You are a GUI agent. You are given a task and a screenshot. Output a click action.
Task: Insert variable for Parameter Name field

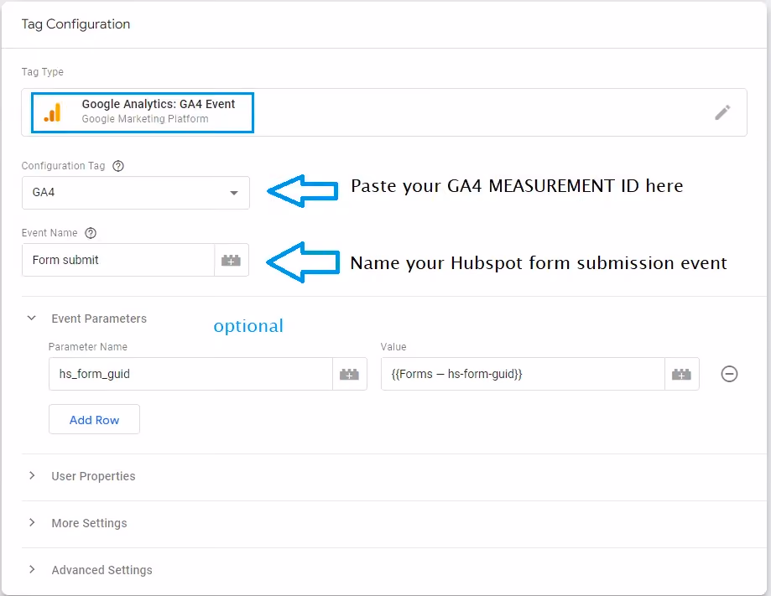(350, 374)
